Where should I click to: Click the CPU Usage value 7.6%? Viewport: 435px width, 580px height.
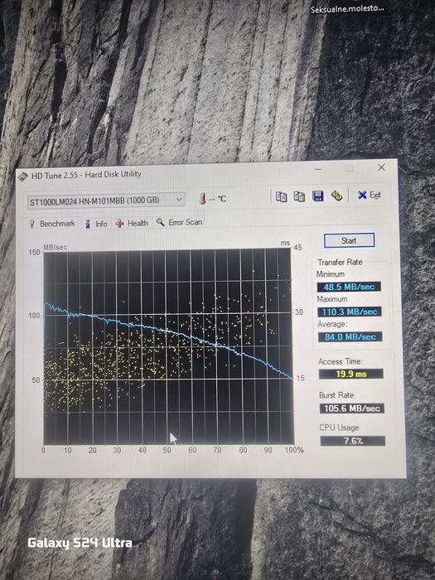(x=352, y=441)
